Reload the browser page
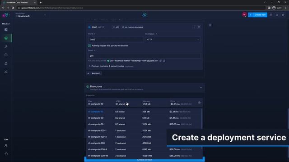Viewport: 289px width, 162px height. coord(13,8)
